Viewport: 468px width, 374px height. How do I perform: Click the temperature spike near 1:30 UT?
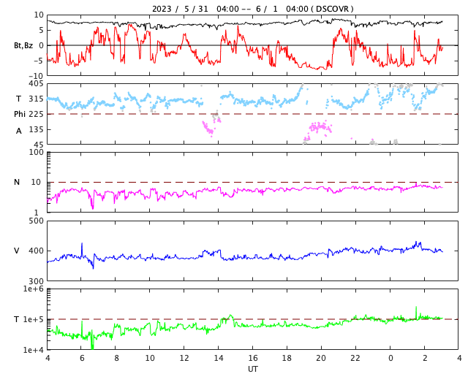pyautogui.click(x=416, y=313)
